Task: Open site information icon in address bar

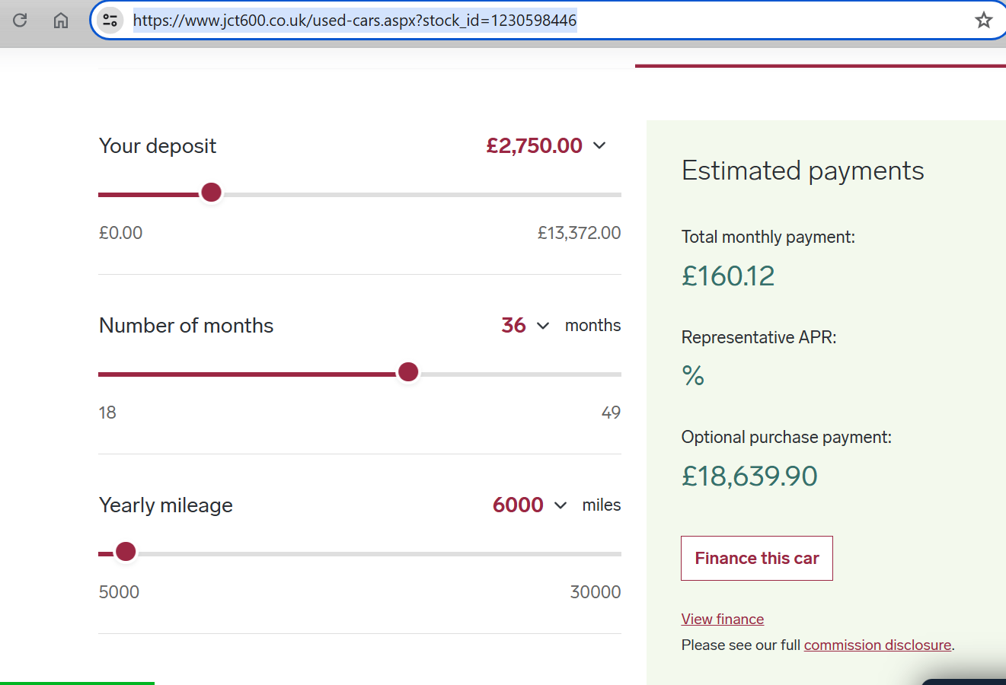Action: pyautogui.click(x=110, y=21)
